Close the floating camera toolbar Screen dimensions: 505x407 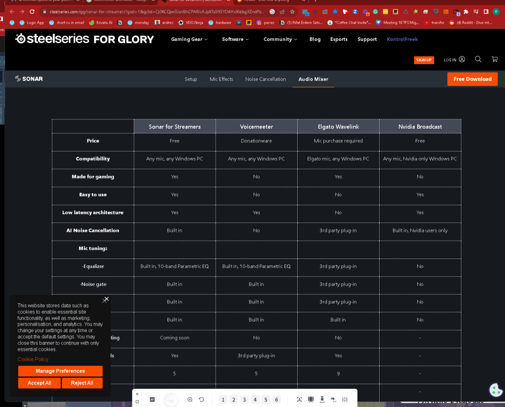coord(137,394)
